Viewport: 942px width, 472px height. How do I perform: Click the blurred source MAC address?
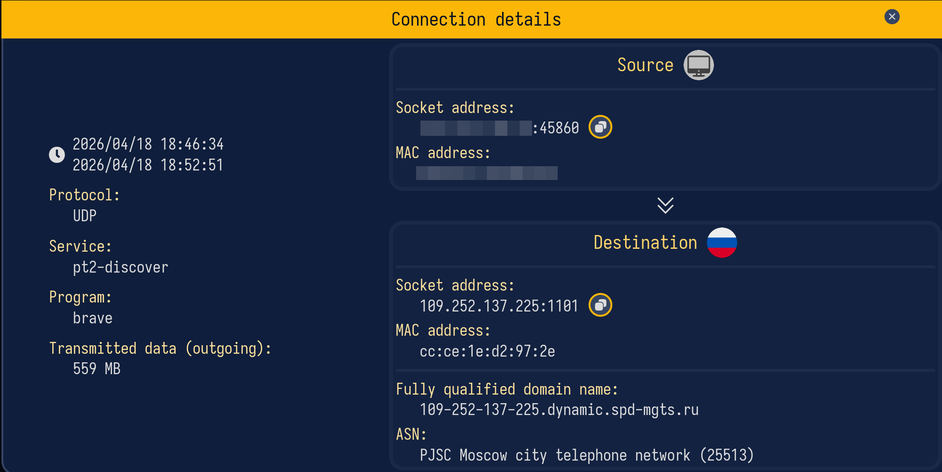tap(486, 173)
